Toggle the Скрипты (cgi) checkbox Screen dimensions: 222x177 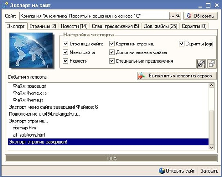click(x=182, y=44)
